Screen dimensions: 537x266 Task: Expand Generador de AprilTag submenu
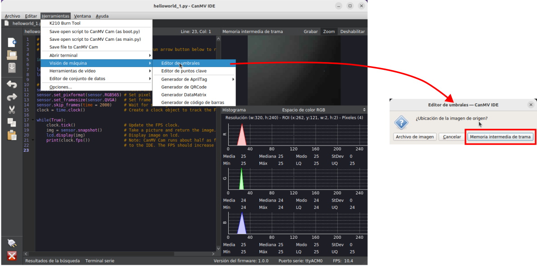[194, 79]
